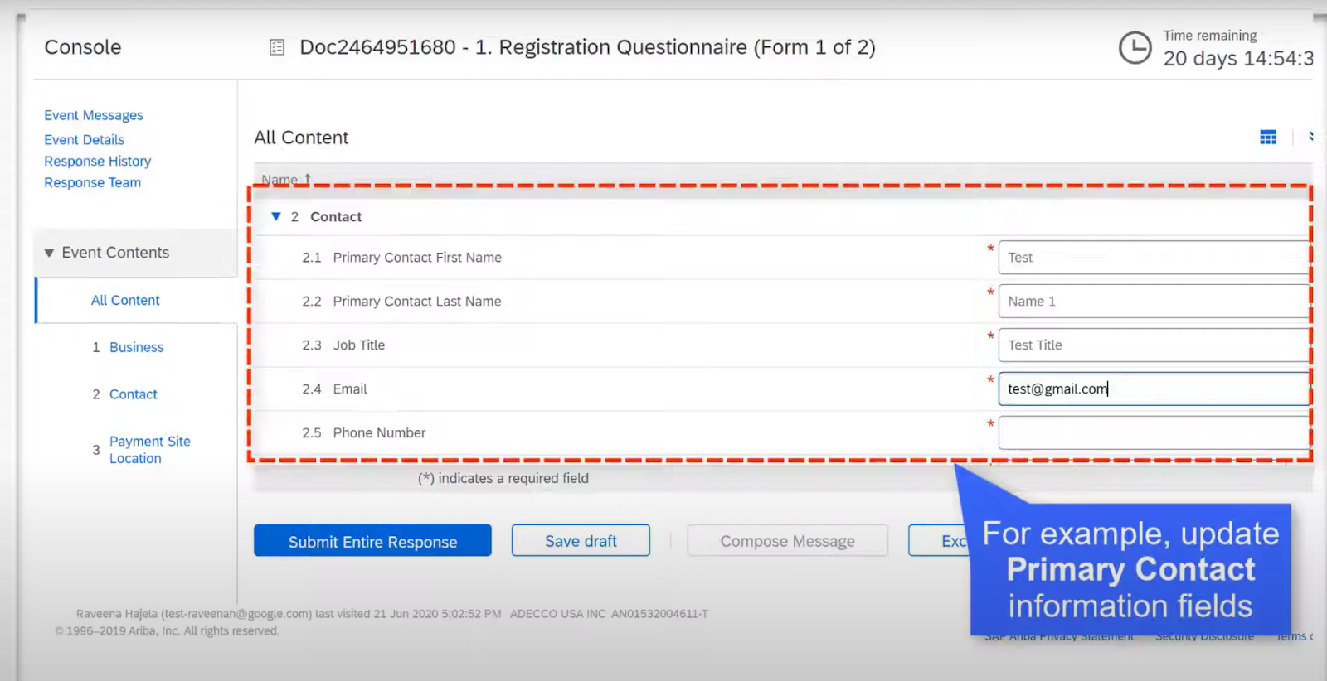Open the Event Messages link
Image resolution: width=1327 pixels, height=681 pixels.
coord(94,115)
